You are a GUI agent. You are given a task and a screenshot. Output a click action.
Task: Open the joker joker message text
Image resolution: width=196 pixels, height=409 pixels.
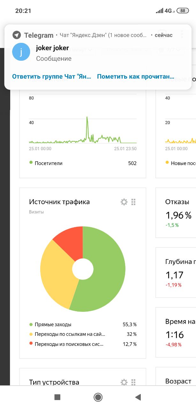click(x=54, y=58)
